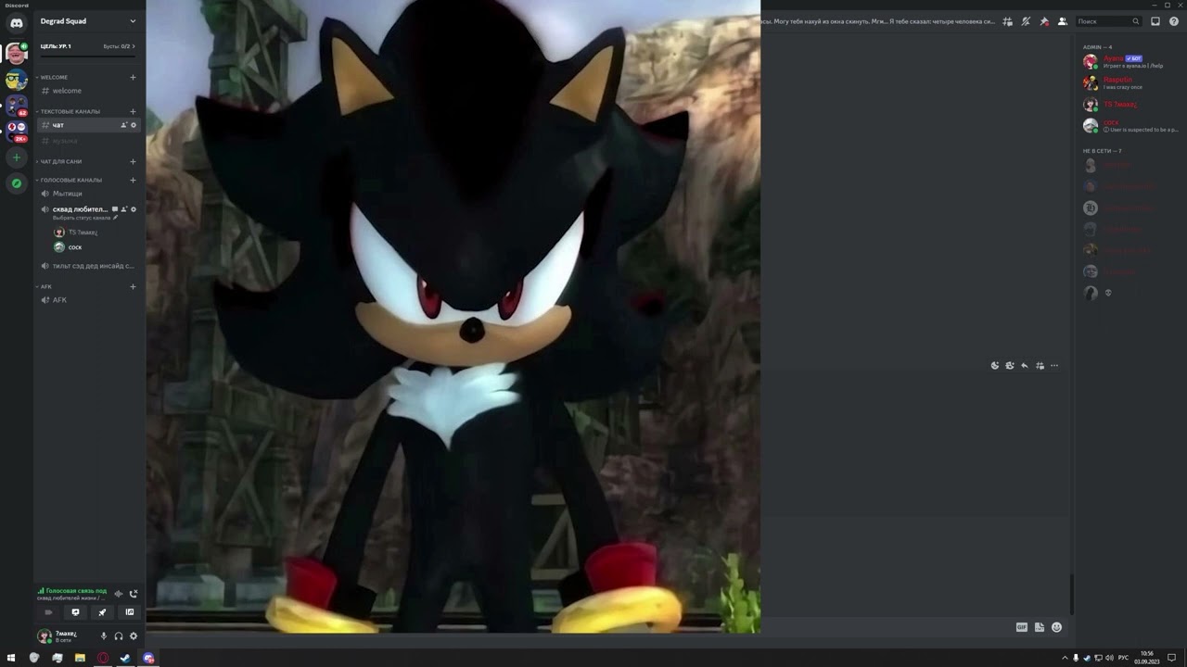Create channel in ТЕКСТОВЫЕ КАНАЛЫ category
The image size is (1187, 667).
[x=133, y=111]
